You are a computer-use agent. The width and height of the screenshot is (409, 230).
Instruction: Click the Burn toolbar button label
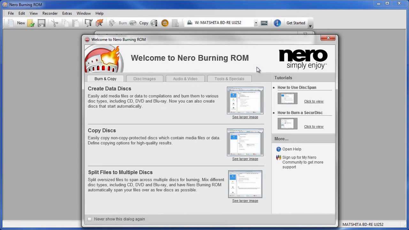(123, 23)
